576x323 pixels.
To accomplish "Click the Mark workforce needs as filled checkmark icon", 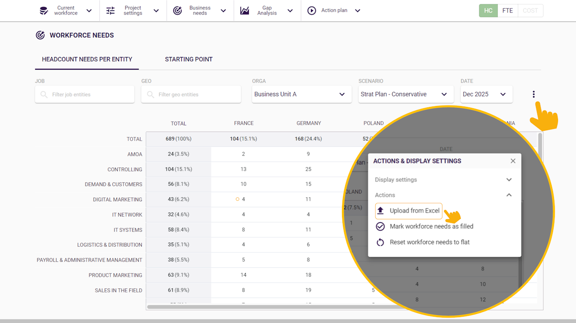I will [380, 226].
